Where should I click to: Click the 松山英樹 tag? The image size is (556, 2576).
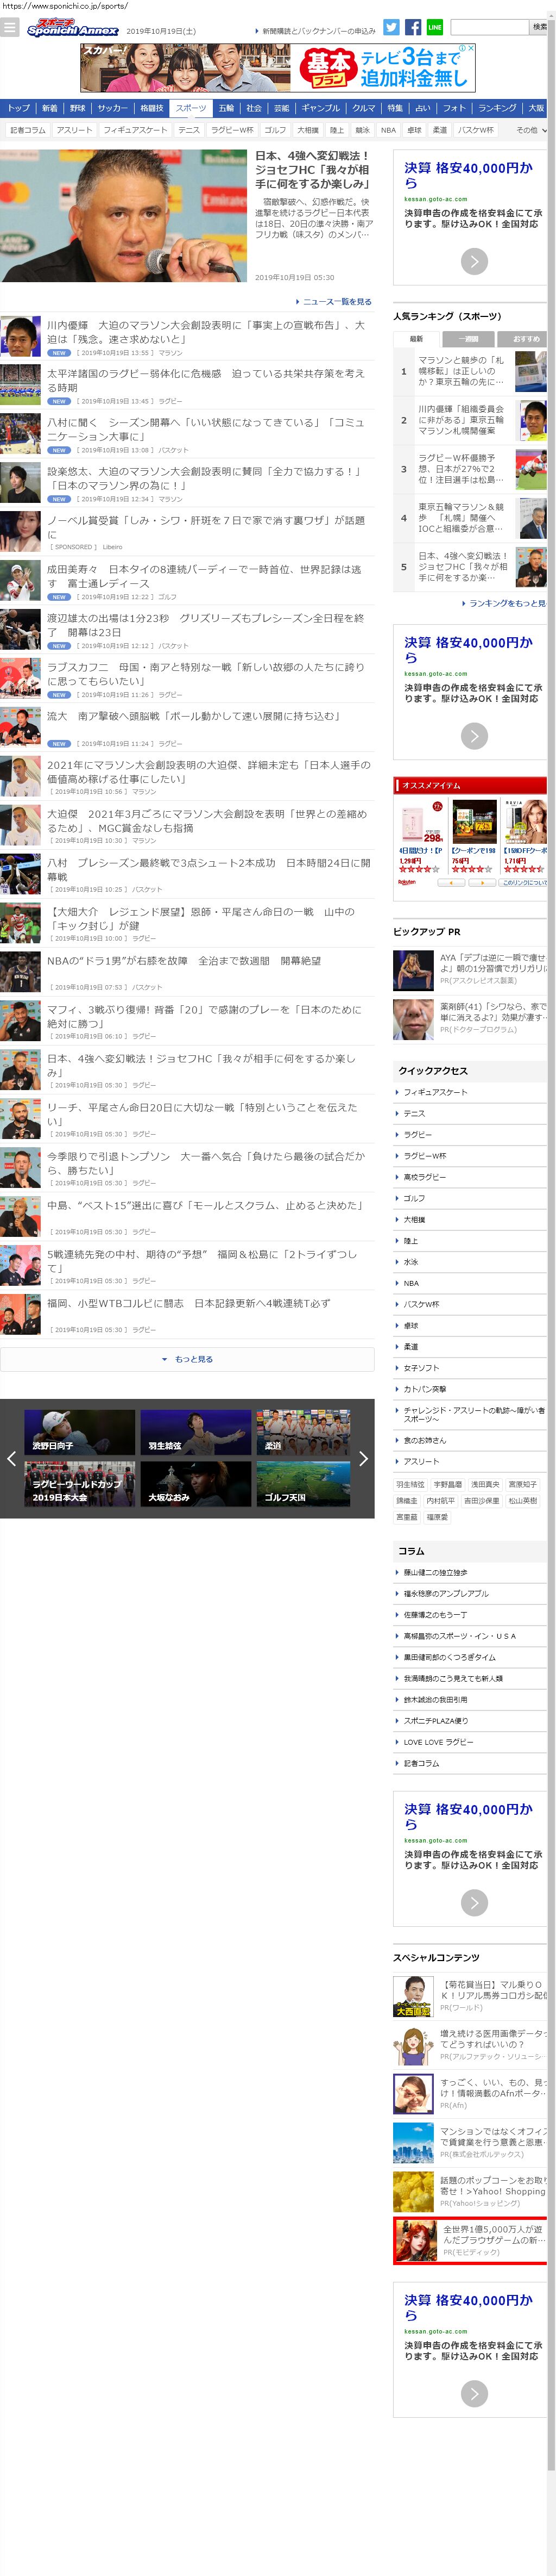[522, 1501]
